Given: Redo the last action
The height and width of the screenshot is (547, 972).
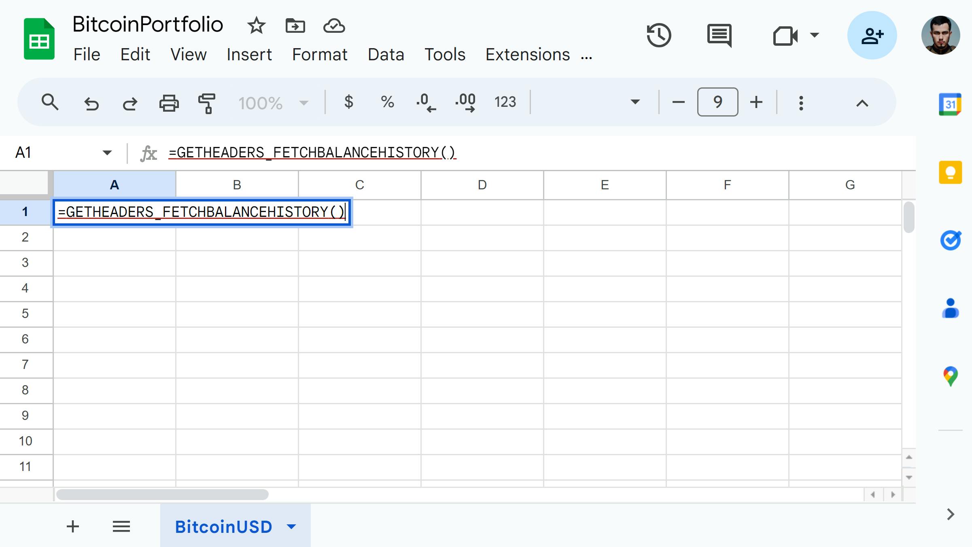Looking at the screenshot, I should pyautogui.click(x=130, y=103).
